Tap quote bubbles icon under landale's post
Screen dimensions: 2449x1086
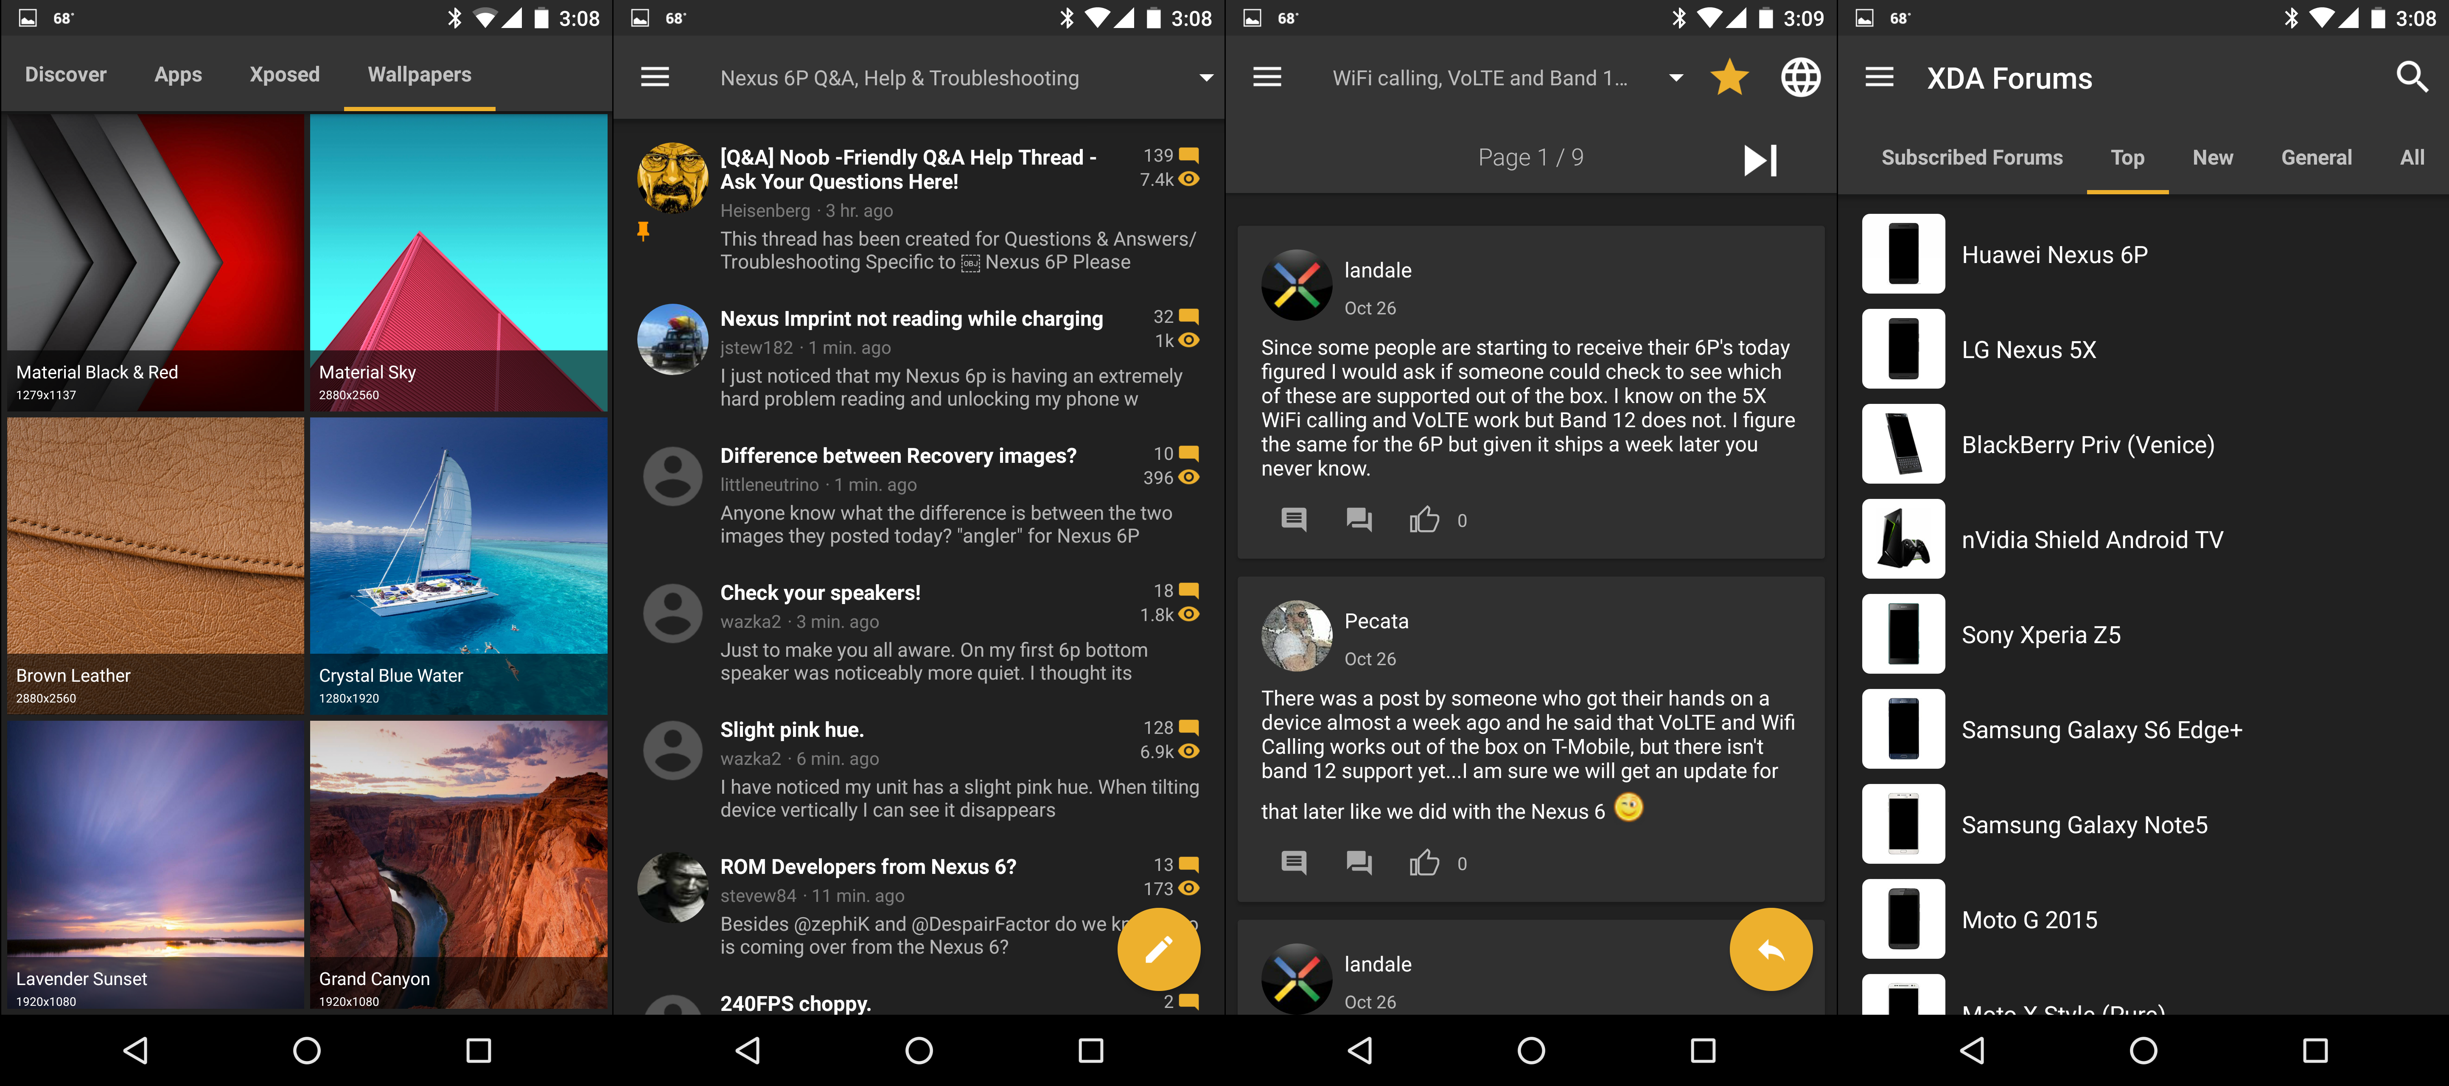(x=1359, y=520)
